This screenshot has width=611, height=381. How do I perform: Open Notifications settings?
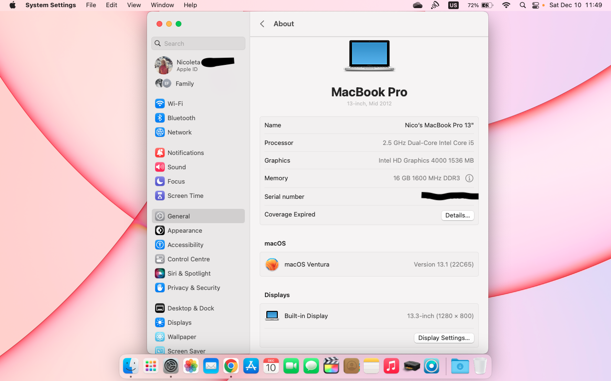tap(198, 153)
